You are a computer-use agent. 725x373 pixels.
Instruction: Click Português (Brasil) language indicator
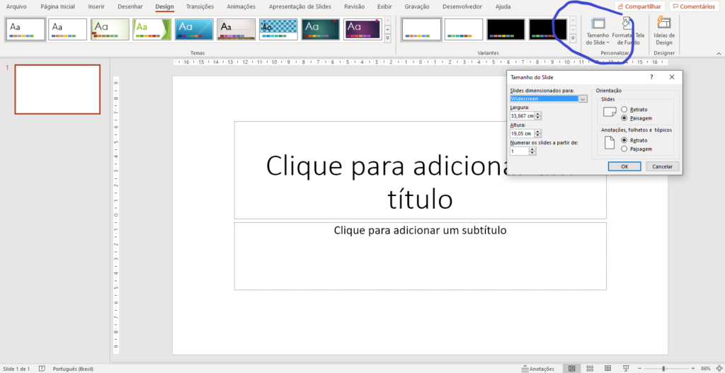pyautogui.click(x=73, y=369)
